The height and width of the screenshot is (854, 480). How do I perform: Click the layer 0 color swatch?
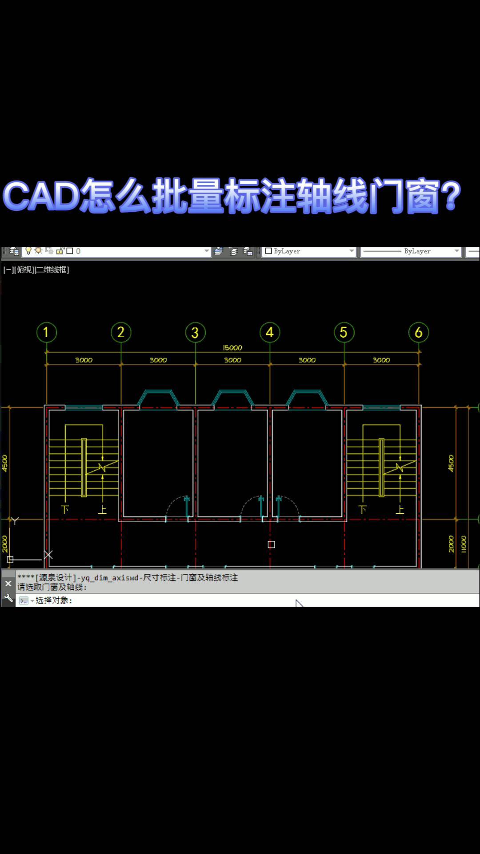click(70, 251)
